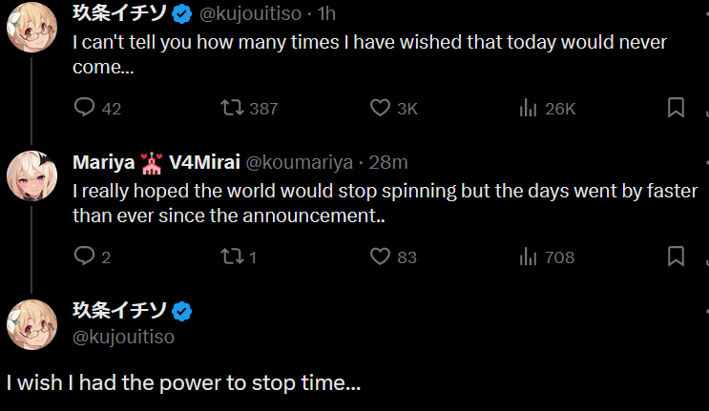Like the tweet with 3K likes

click(381, 108)
